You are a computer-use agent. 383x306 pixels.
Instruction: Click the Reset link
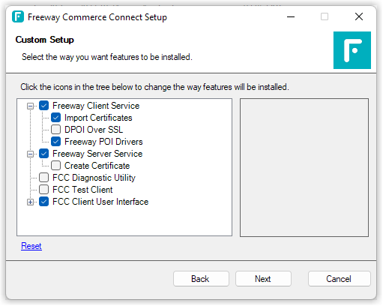(x=31, y=246)
